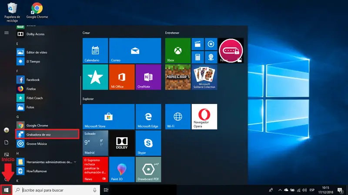Activate microphone in search box
Viewport: 348px width, 195px height.
click(x=95, y=190)
